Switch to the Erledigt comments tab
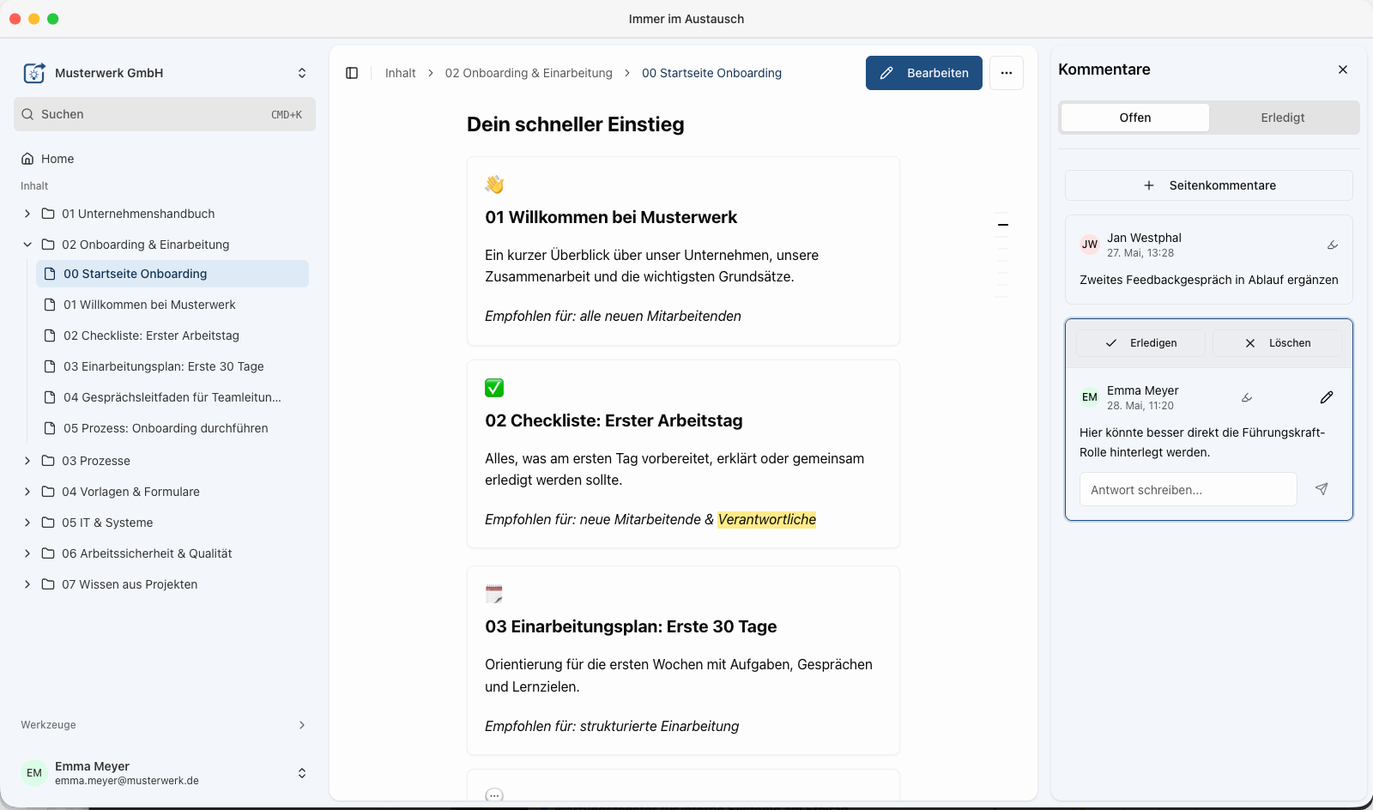Screen dimensions: 1373x810 (1282, 118)
